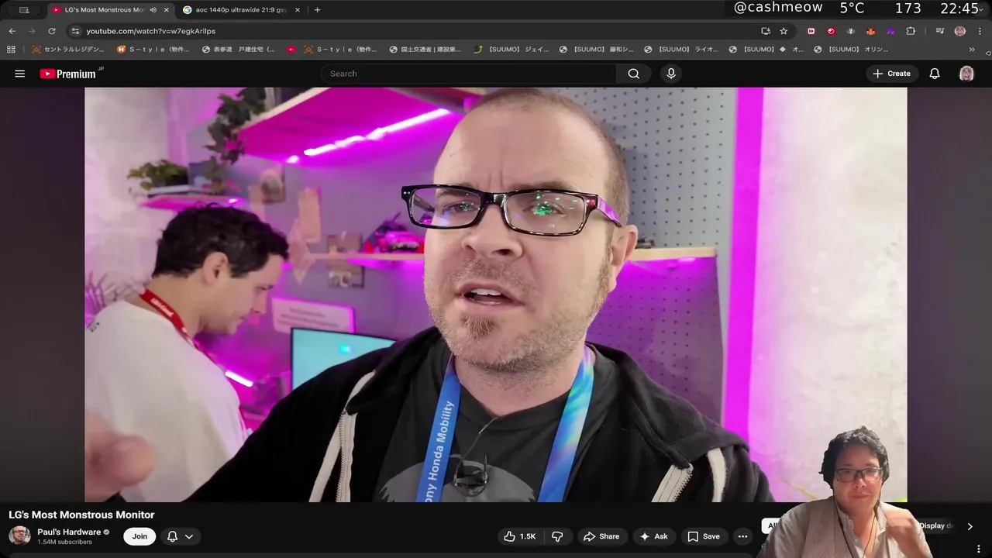Go back in browser history
Image resolution: width=992 pixels, height=558 pixels.
coord(12,31)
